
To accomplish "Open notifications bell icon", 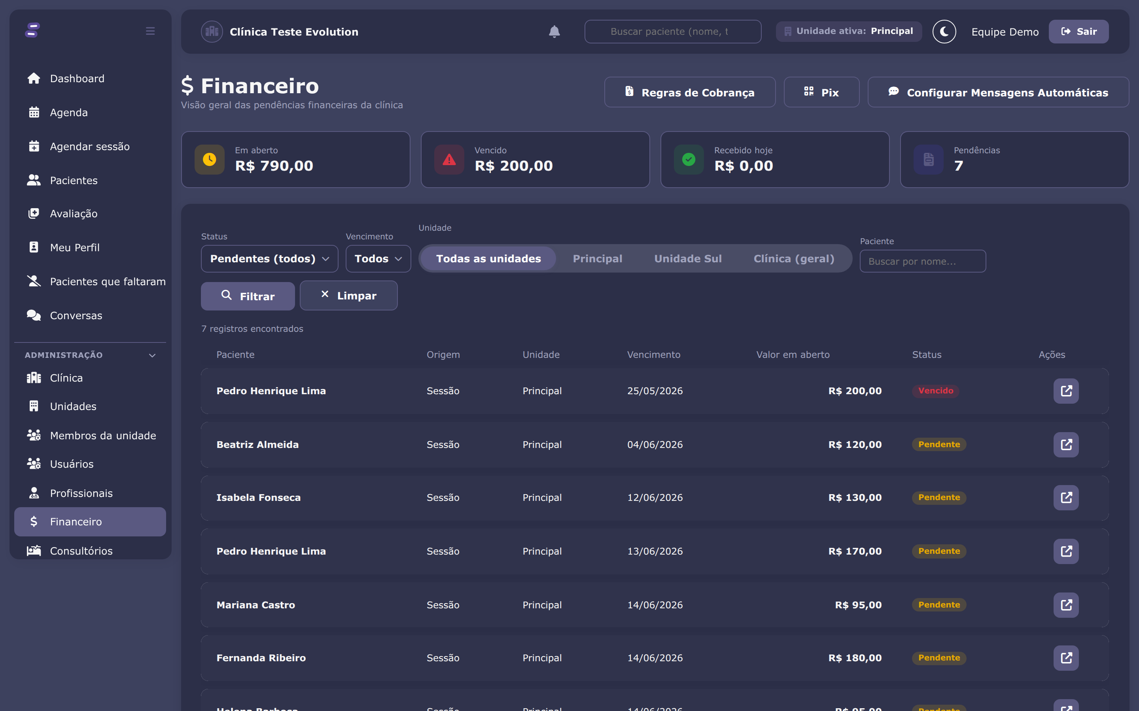I will pyautogui.click(x=554, y=32).
